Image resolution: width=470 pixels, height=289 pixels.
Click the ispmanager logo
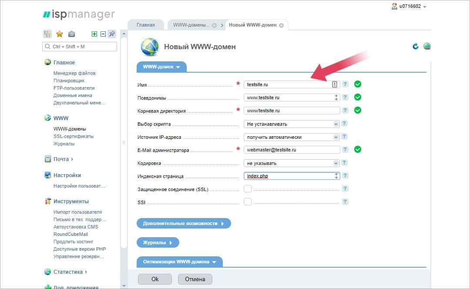point(79,14)
